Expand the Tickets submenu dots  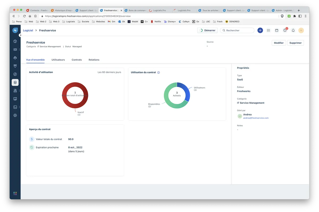click(19, 50)
